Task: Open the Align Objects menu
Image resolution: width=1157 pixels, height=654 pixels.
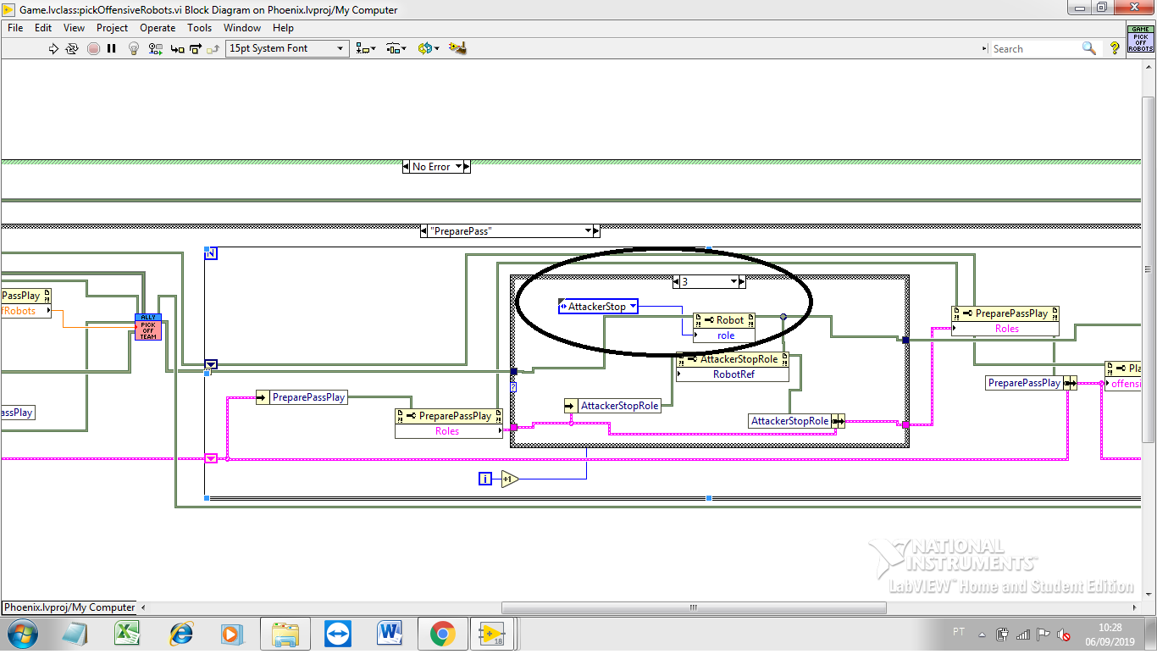Action: (x=366, y=48)
